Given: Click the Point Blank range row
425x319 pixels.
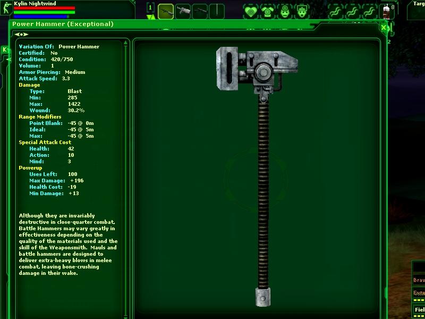Looking at the screenshot, I should [x=62, y=123].
